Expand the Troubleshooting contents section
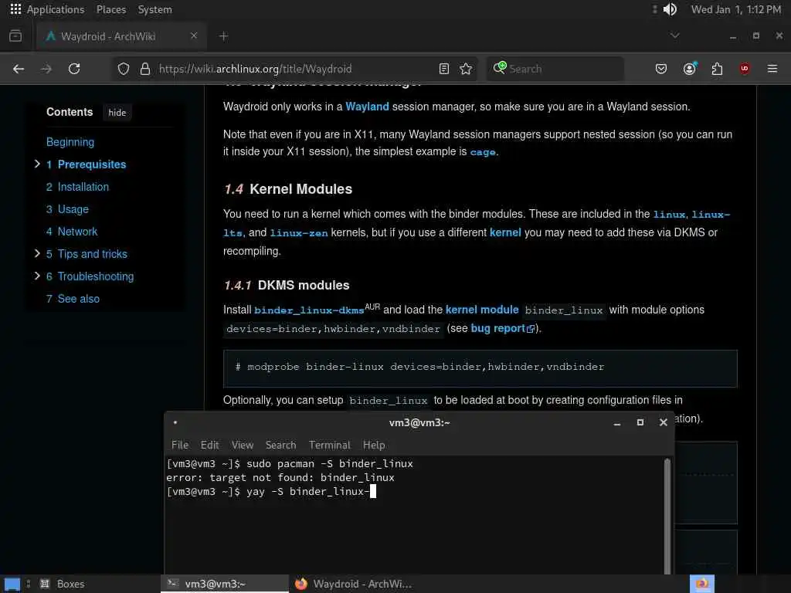 [37, 276]
